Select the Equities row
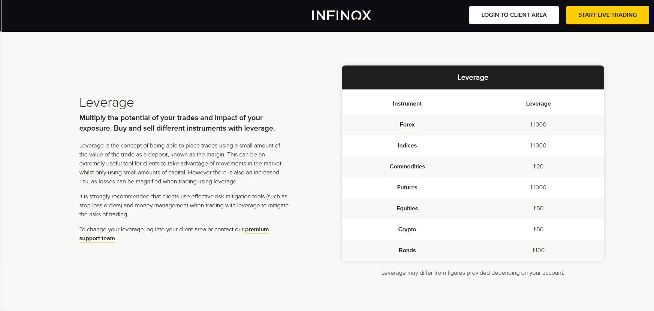654x311 pixels. pos(473,208)
